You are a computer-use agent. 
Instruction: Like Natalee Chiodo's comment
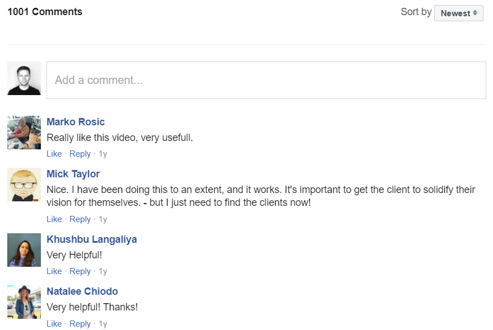click(54, 324)
